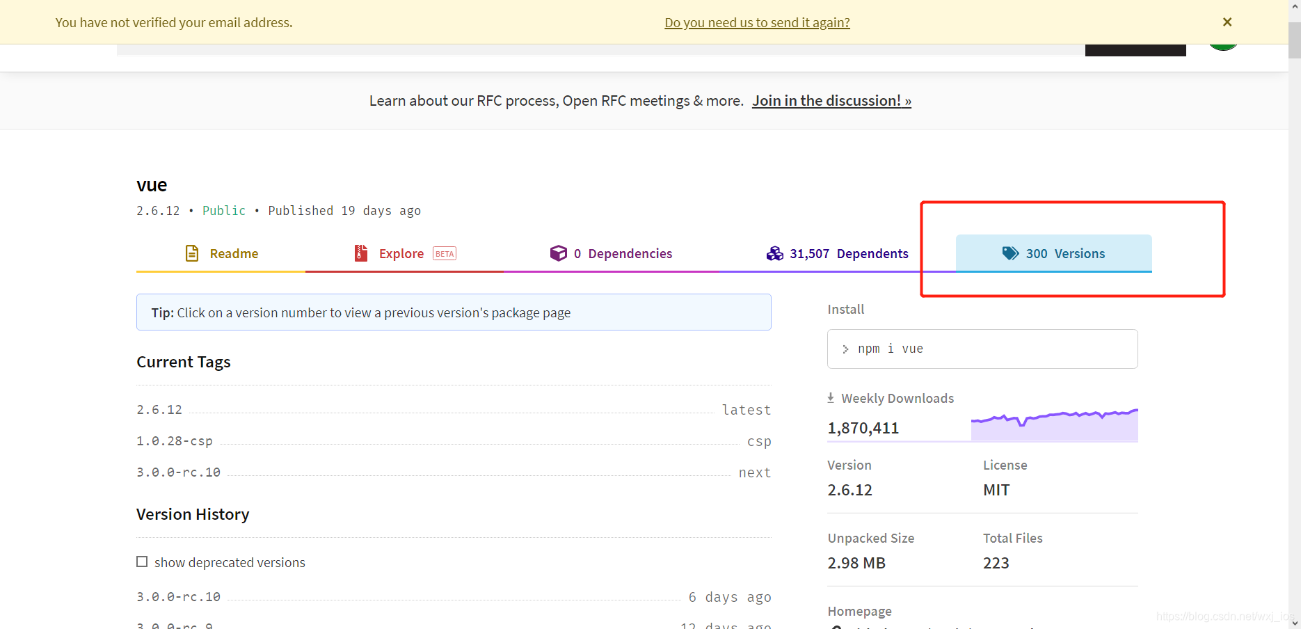Click the MIT license value
This screenshot has height=629, width=1301.
coord(996,490)
